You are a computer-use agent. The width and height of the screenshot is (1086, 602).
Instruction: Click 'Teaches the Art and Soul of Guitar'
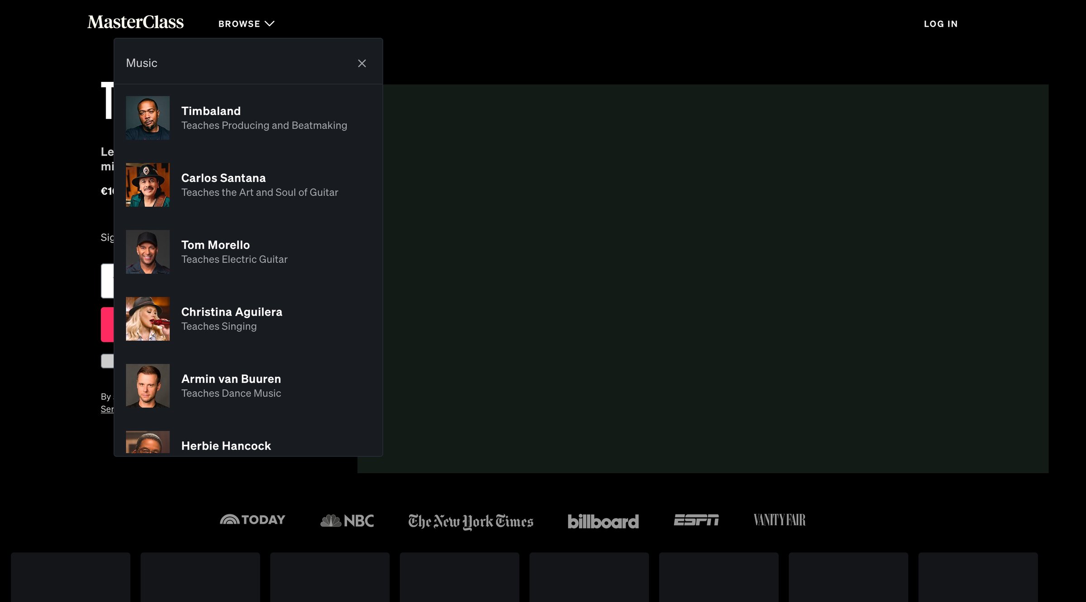pyautogui.click(x=260, y=192)
